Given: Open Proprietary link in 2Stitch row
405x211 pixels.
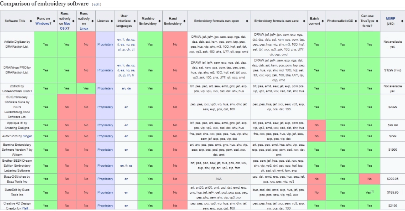Looking at the screenshot, I should pyautogui.click(x=105, y=88).
